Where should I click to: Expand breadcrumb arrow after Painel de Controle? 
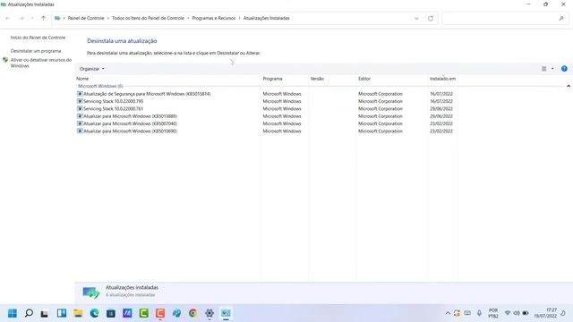click(x=108, y=18)
